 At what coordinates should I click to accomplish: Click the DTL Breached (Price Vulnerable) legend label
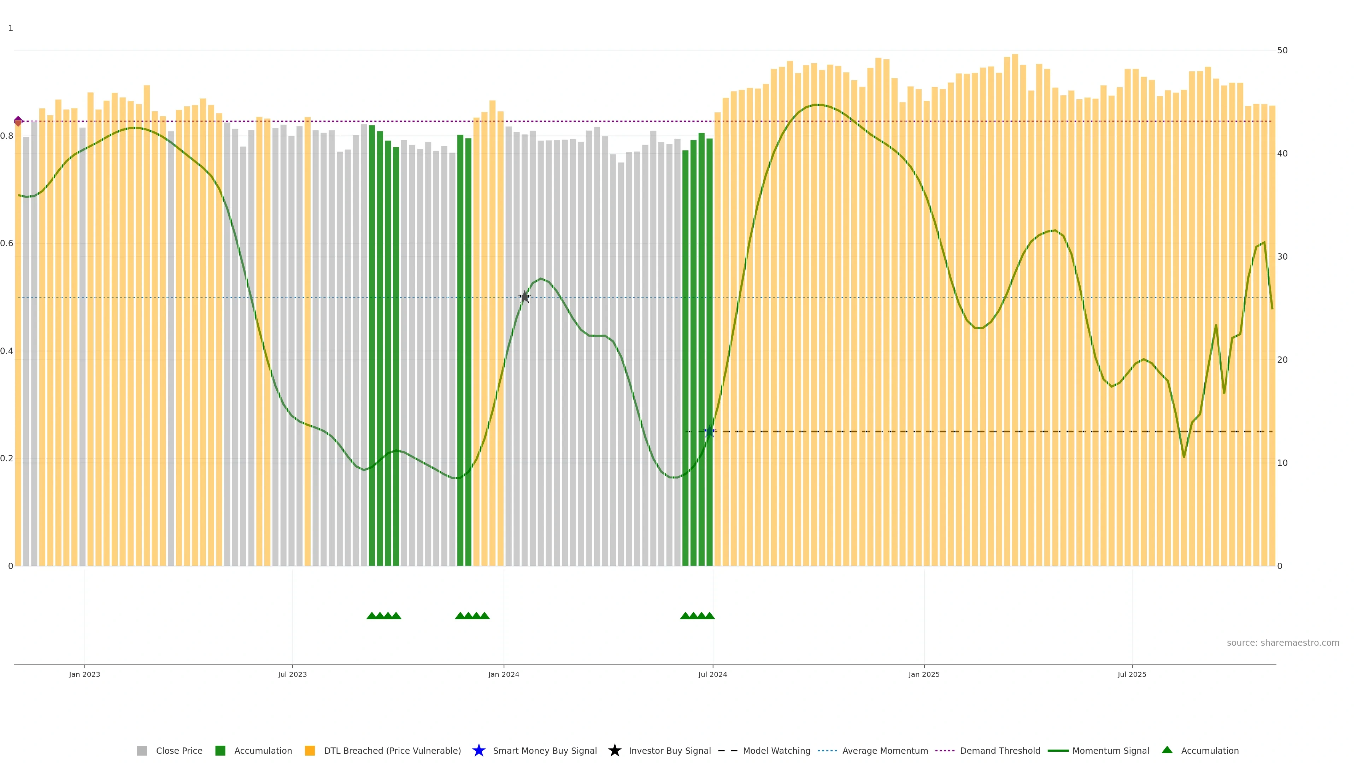pyautogui.click(x=392, y=750)
